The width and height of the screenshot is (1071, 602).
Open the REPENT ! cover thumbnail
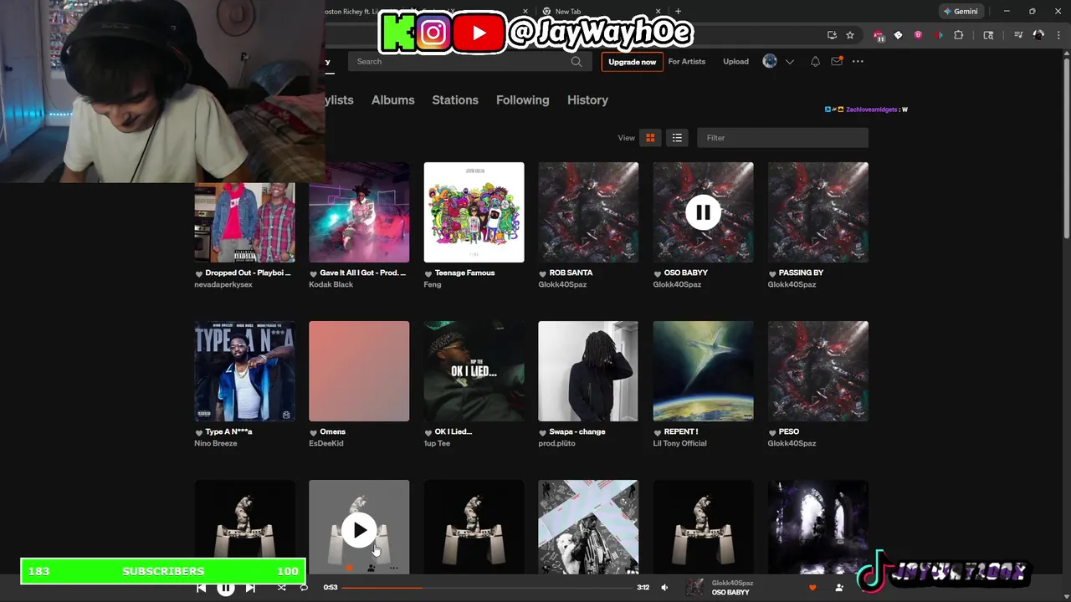tap(703, 371)
